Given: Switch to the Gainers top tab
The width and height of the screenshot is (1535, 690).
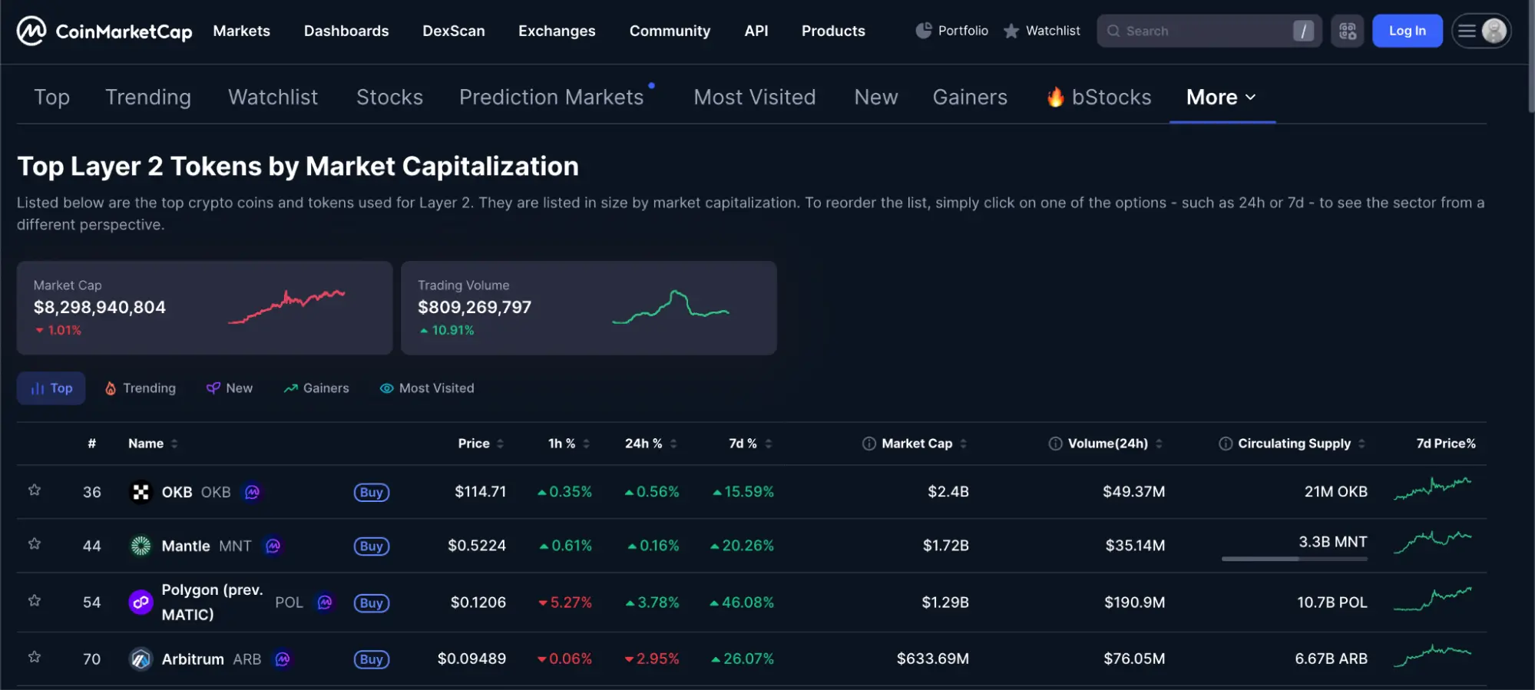Looking at the screenshot, I should (x=970, y=97).
